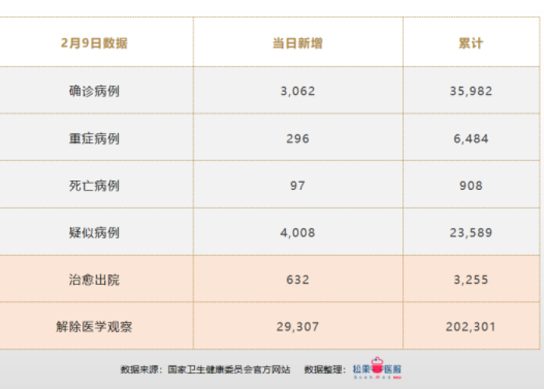Select the cumulative value 23,589

click(x=471, y=233)
